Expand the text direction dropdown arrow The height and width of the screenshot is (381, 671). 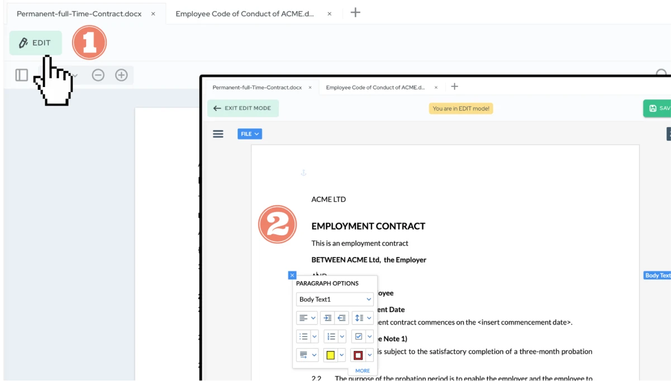click(x=314, y=355)
